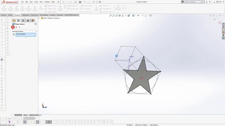Open the File menu
Image resolution: width=225 pixels, height=126 pixels.
pyautogui.click(x=22, y=2)
